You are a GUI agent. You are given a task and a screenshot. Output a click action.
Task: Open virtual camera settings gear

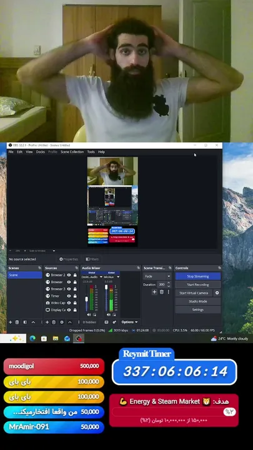[217, 293]
